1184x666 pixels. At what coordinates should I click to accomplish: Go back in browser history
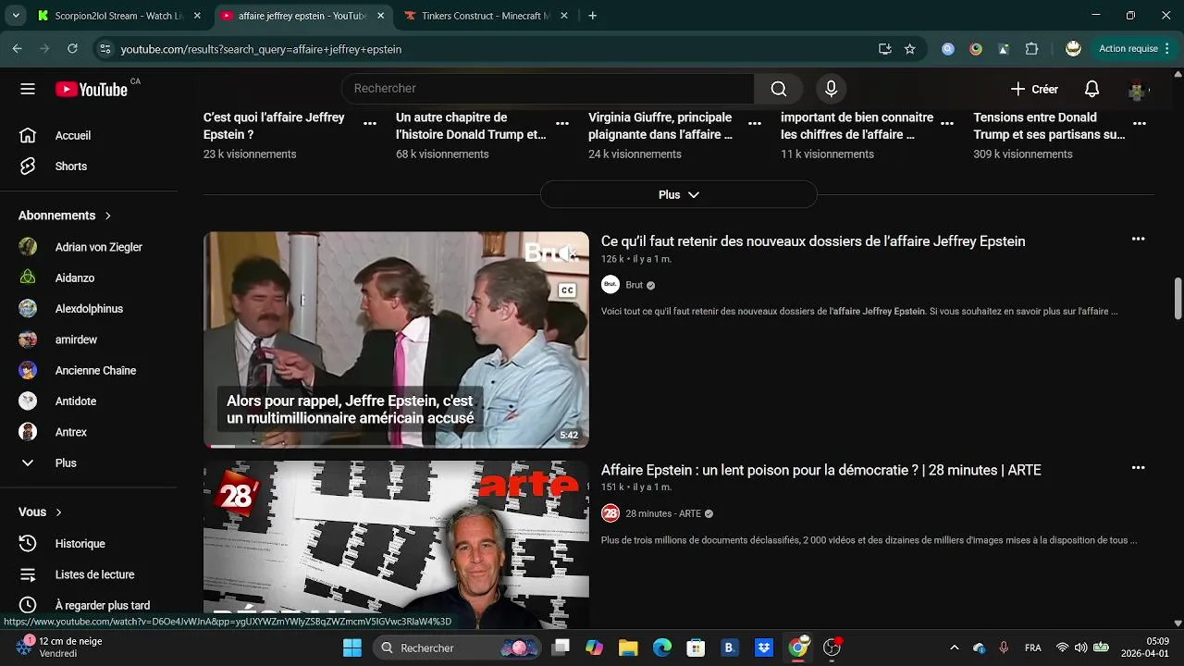(x=18, y=49)
